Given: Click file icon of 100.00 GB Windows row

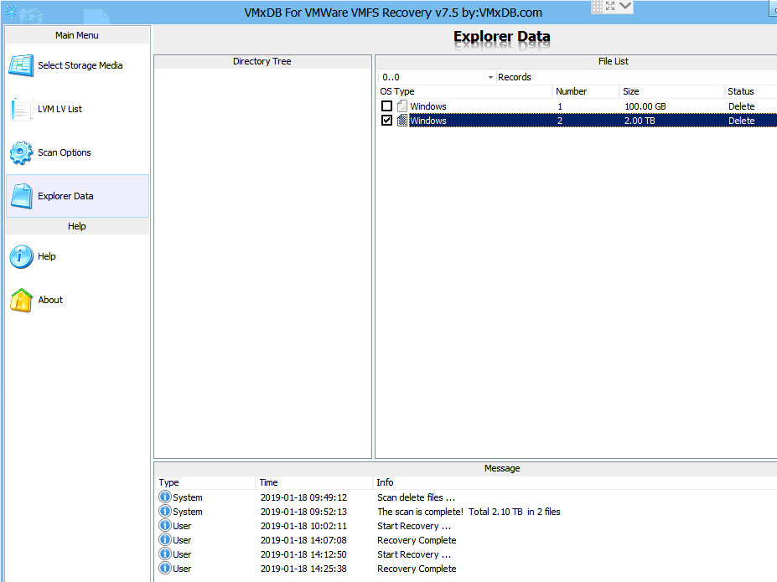Looking at the screenshot, I should [x=401, y=106].
